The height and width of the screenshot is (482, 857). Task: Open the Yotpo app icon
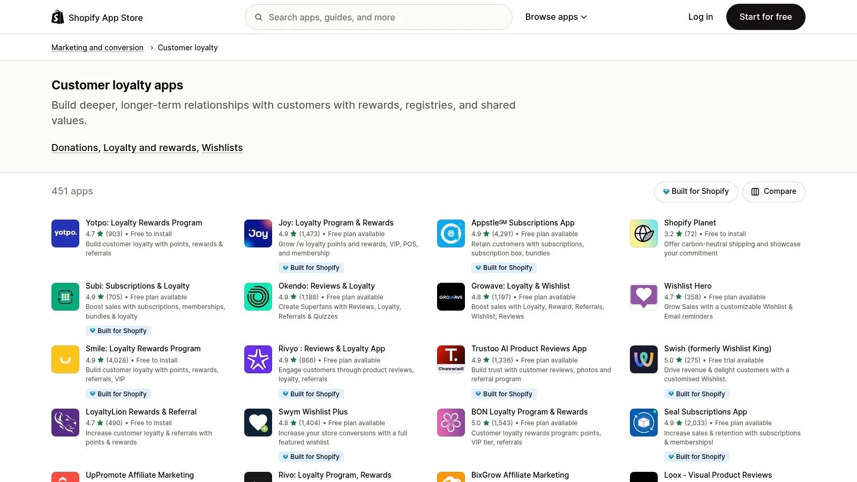coord(65,234)
